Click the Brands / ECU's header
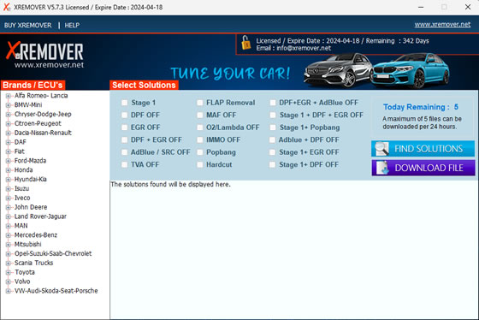Image resolution: width=479 pixels, height=320 pixels. pyautogui.click(x=33, y=85)
